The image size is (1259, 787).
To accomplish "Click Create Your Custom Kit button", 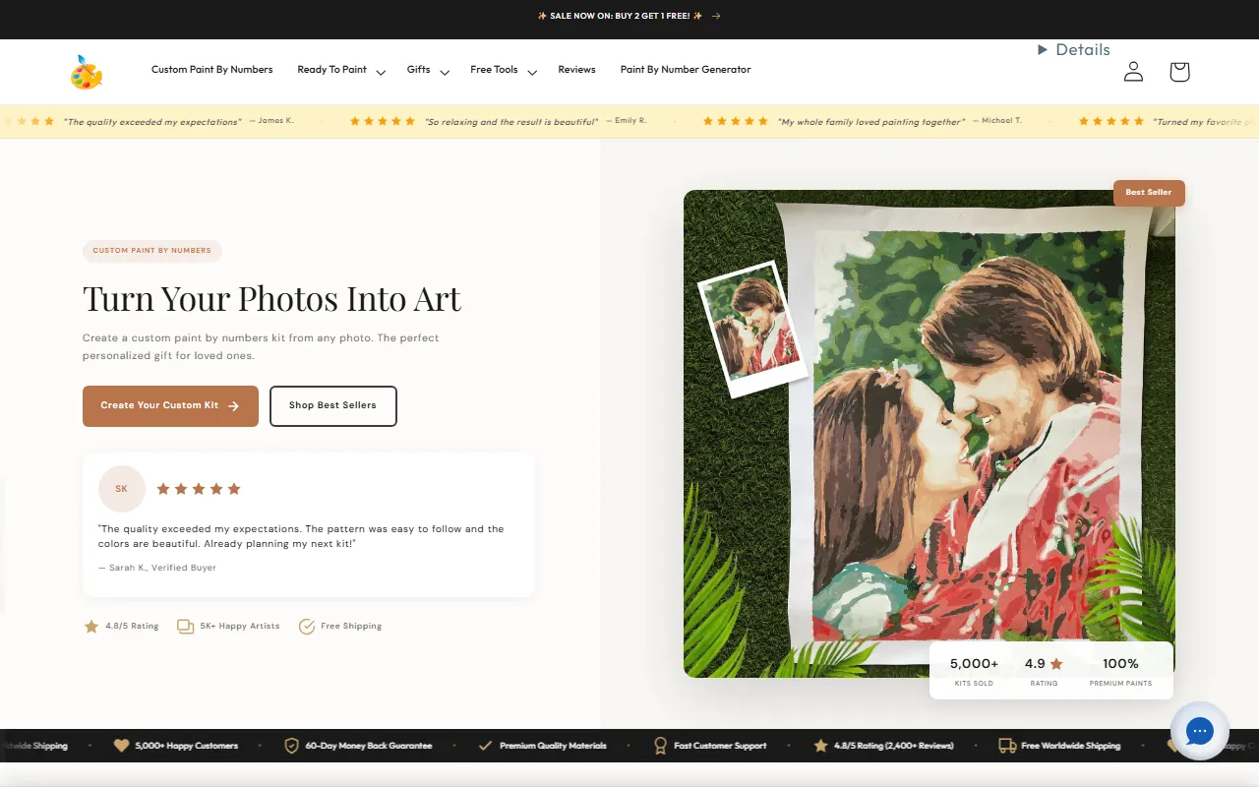I will click(170, 406).
